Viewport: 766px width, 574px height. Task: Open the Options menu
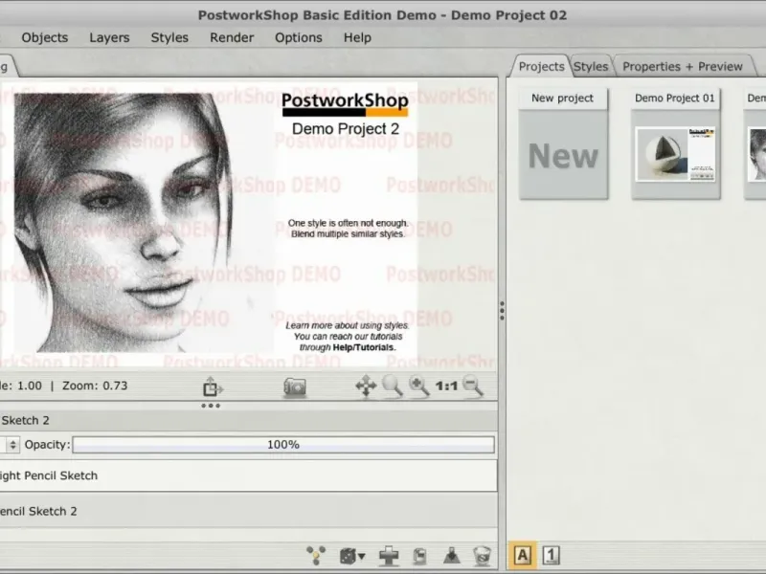click(299, 37)
